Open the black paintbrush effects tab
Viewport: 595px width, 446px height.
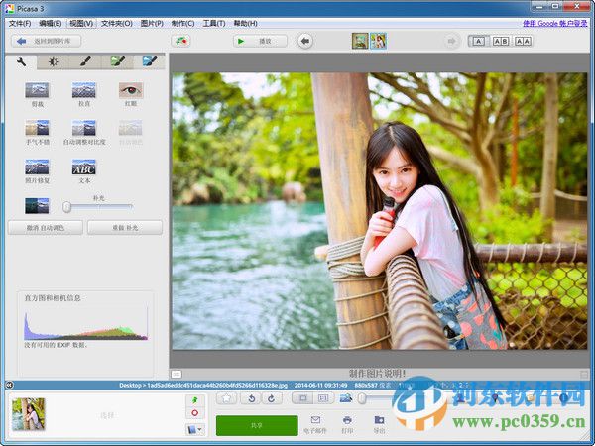click(85, 62)
